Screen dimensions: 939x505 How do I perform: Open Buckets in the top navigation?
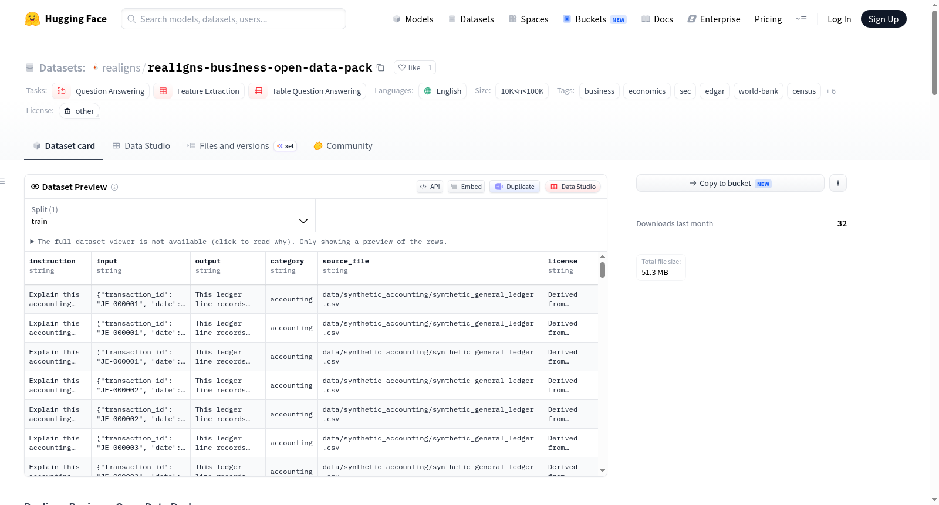coord(594,19)
